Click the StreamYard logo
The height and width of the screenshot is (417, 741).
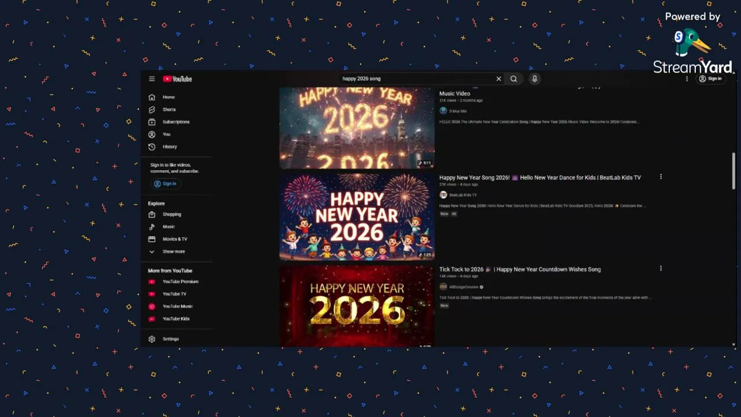tap(692, 51)
